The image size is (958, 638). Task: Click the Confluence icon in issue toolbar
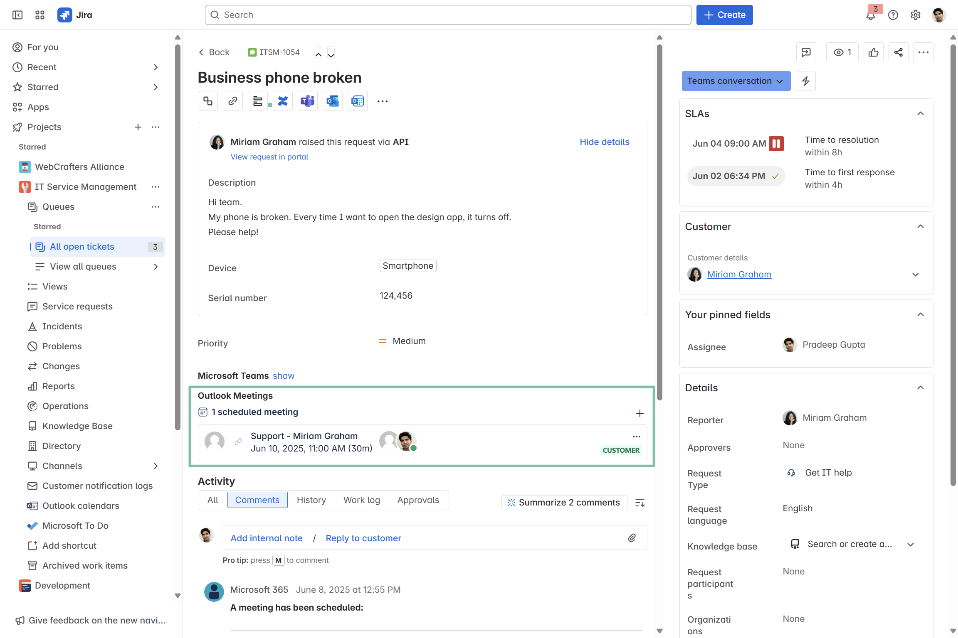283,101
